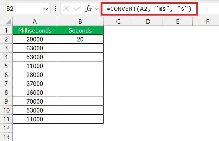Select row 1 header
This screenshot has width=219, height=141.
(6, 30)
